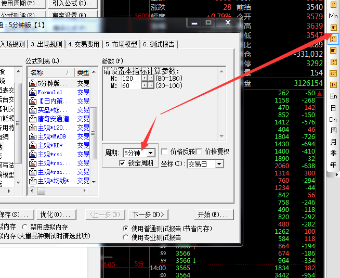Select the 【日内策 formula row
Viewport: 340px width, 278px height.
(59, 101)
